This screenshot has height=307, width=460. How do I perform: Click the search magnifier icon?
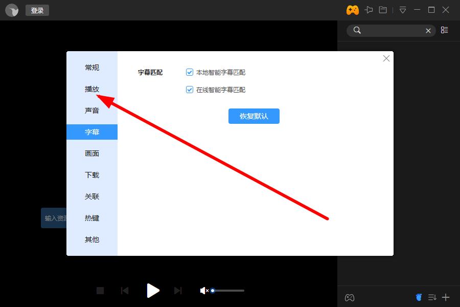357,30
